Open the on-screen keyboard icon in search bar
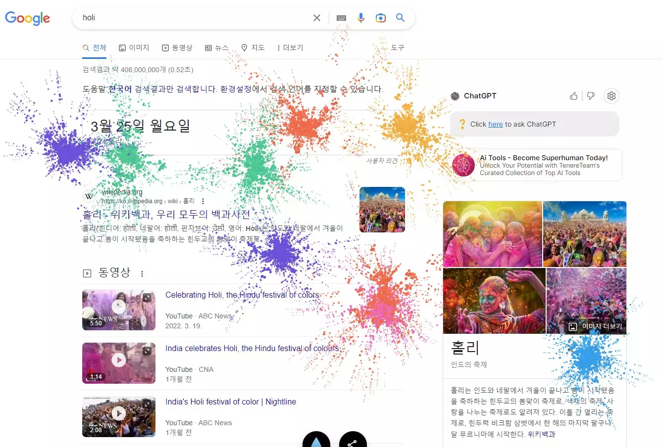Image resolution: width=662 pixels, height=447 pixels. [341, 17]
